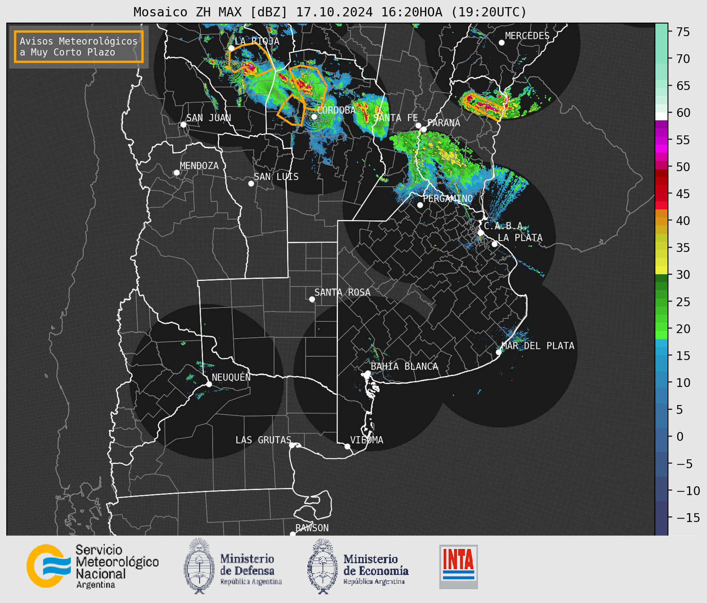Screen dimensions: 707x603
Task: Click the NEUQUÉN city dot
Action: [x=209, y=384]
